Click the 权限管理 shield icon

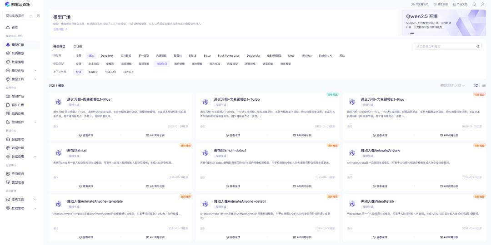tap(8, 208)
